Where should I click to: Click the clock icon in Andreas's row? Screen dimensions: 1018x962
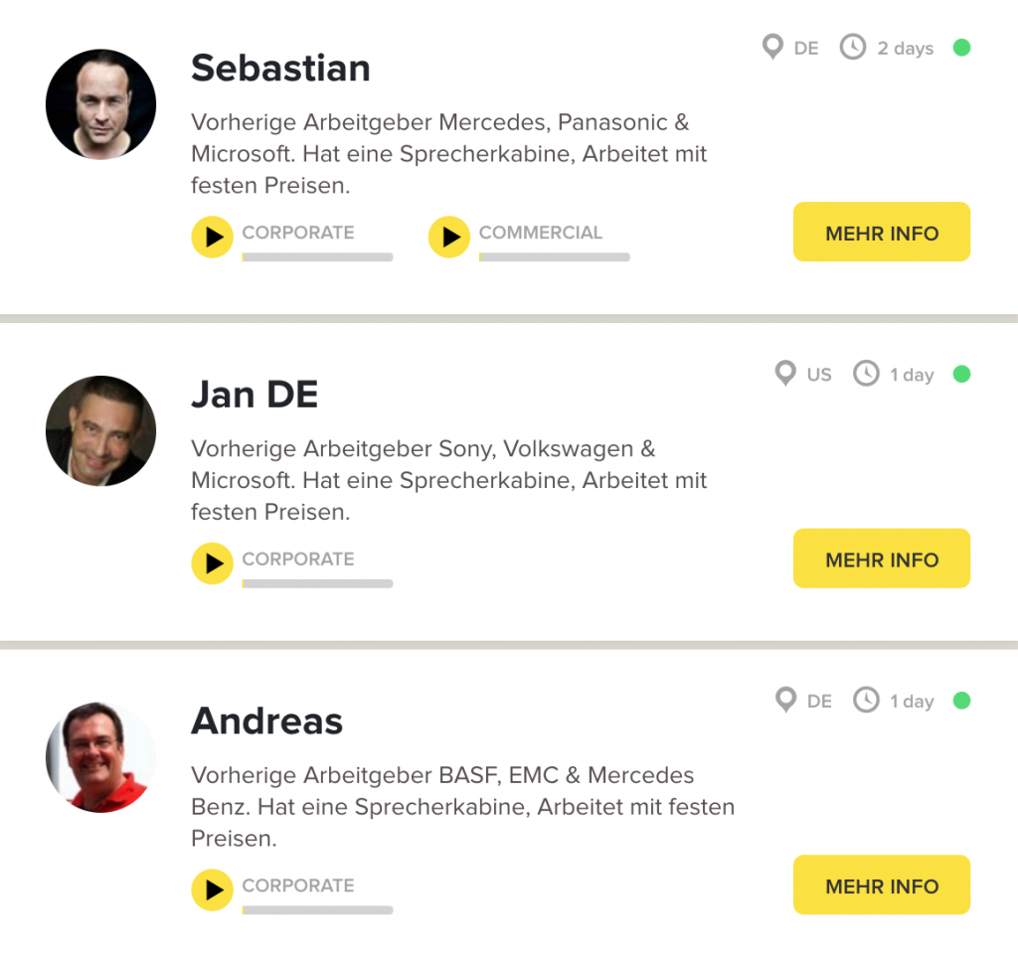[866, 701]
